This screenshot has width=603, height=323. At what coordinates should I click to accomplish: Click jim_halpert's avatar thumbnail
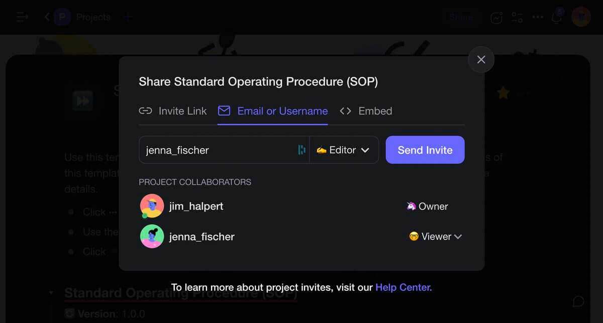pyautogui.click(x=152, y=206)
